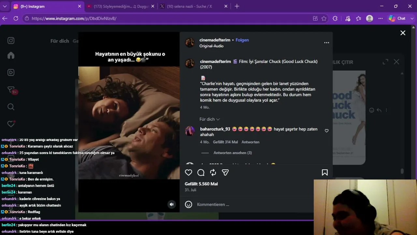417x235 pixels.
Task: Open the Original-Audio link
Action: 211,46
